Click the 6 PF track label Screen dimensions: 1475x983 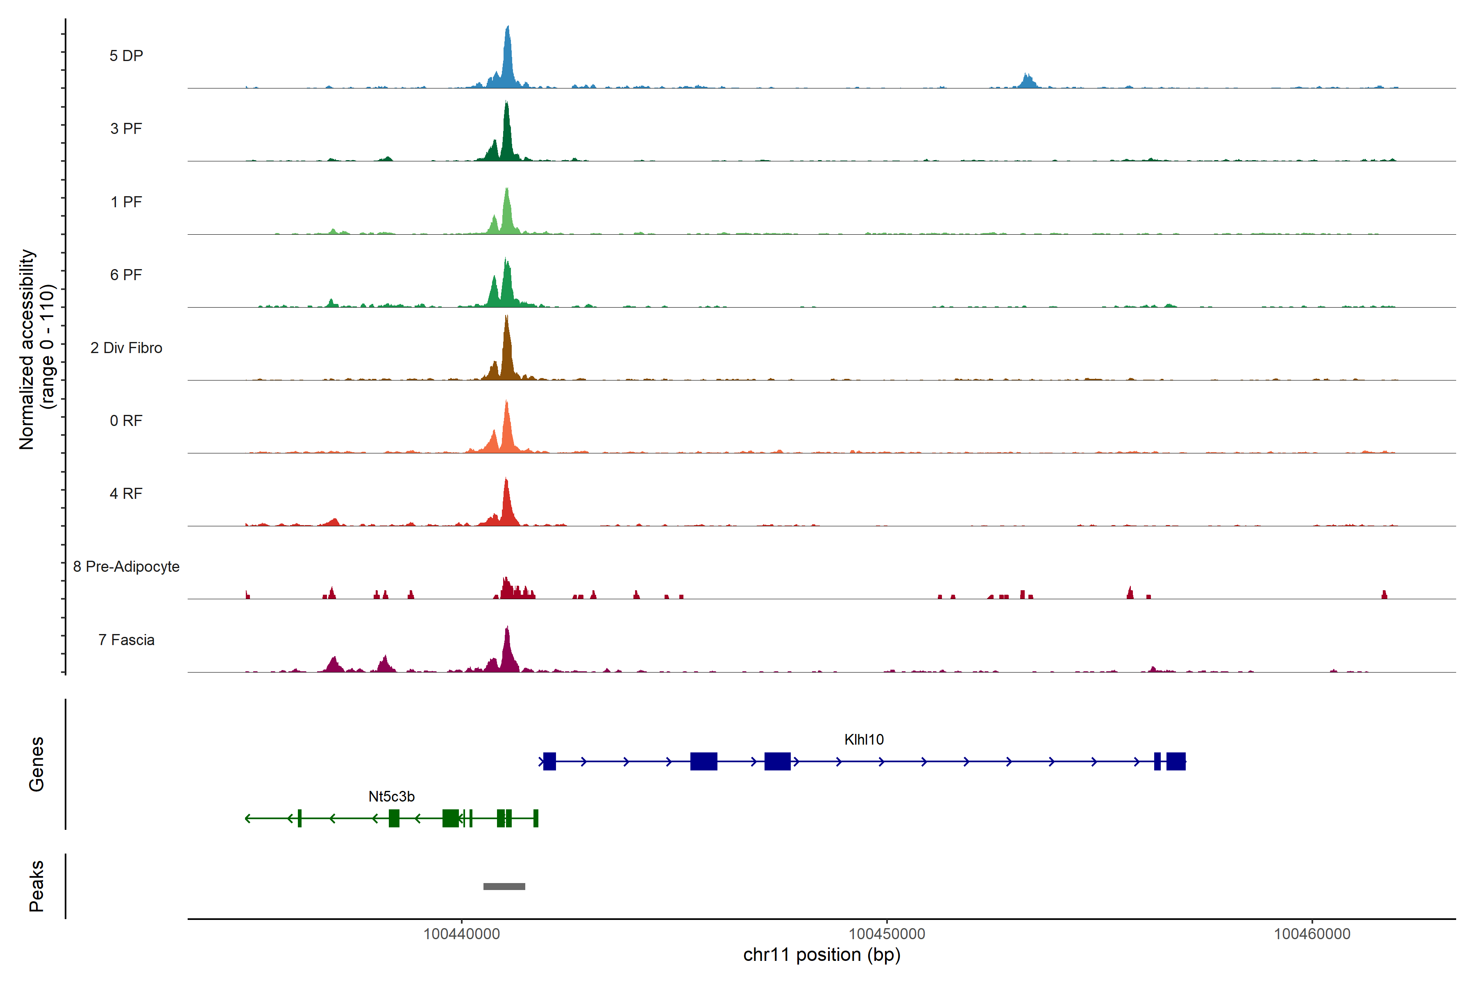(x=126, y=274)
